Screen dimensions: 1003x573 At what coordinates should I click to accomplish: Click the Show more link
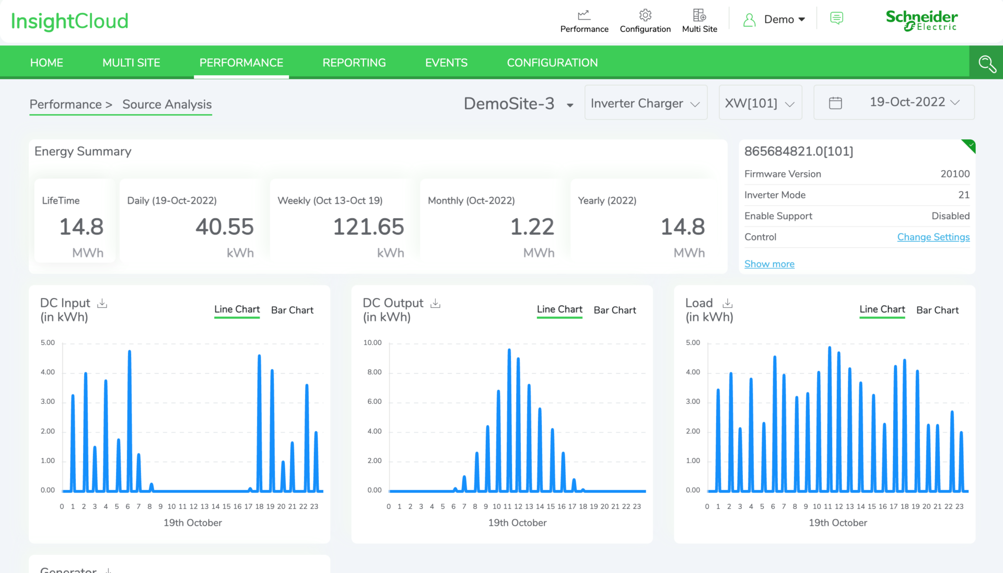[769, 264]
